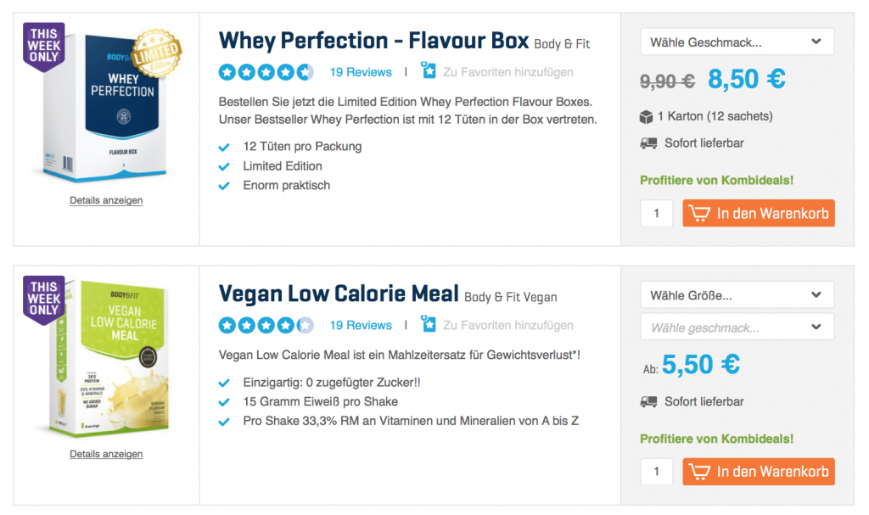Screen dimensions: 869x515
Task: Click the star rating of Whey Perfection
Action: 266,72
